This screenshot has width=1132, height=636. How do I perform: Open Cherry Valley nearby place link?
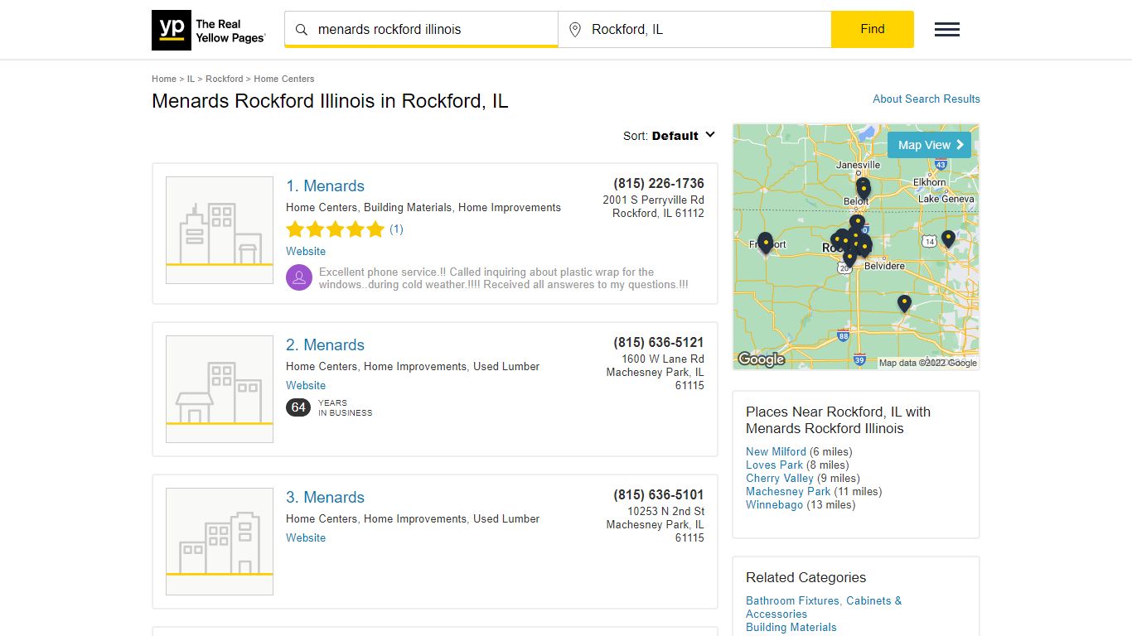coord(780,478)
